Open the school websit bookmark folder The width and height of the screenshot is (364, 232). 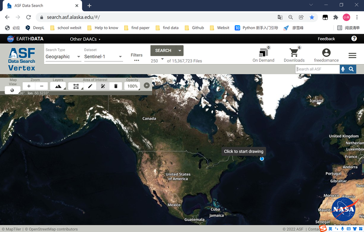pos(66,28)
